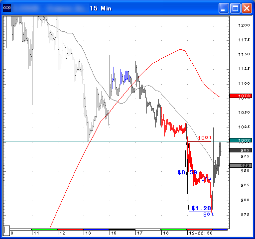Click the $0.59 annotation on chart
This screenshot has width=255, height=239.
(x=187, y=172)
